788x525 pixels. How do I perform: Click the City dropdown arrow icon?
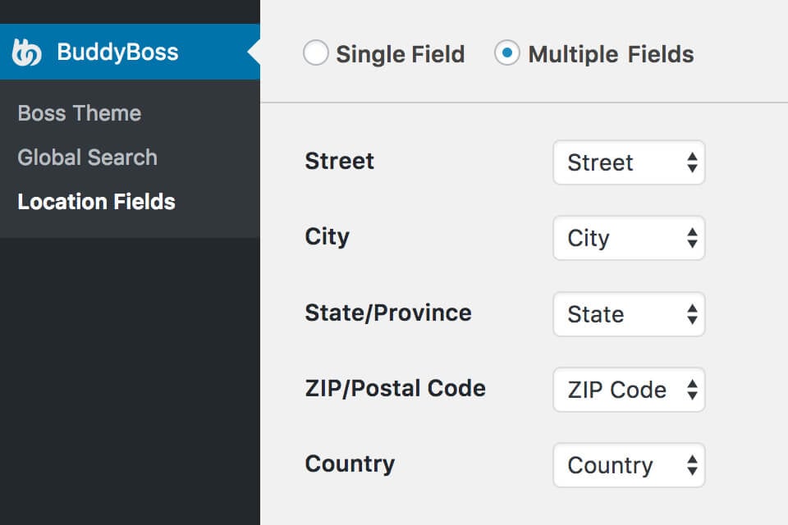(x=692, y=238)
